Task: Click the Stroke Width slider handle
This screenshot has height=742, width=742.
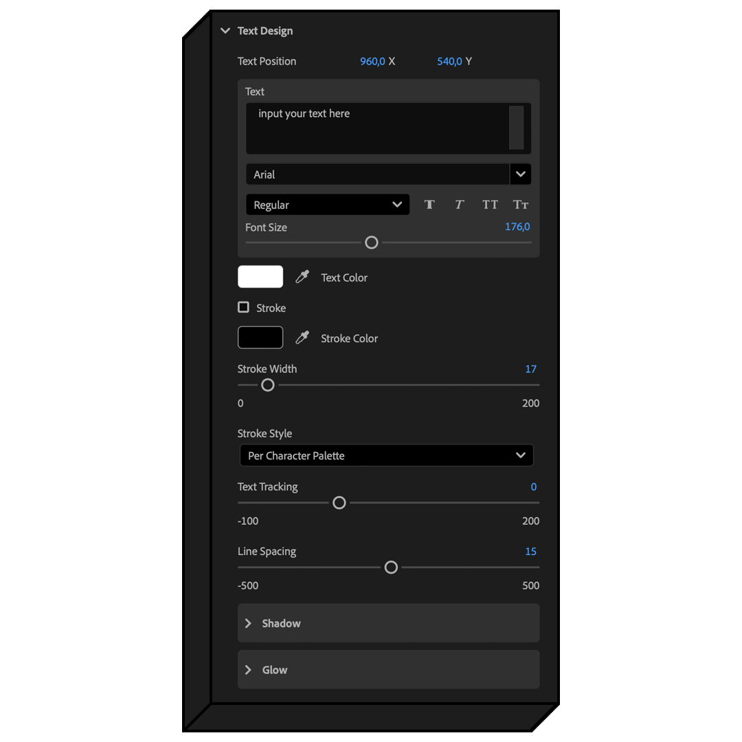Action: pyautogui.click(x=268, y=385)
